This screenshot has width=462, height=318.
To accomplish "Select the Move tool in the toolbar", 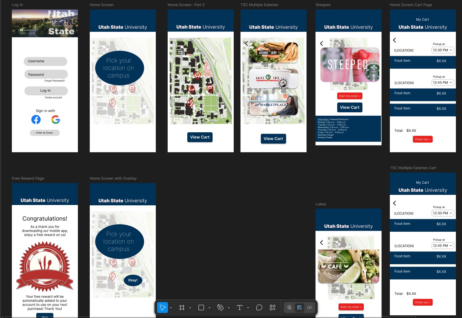I will [x=163, y=308].
